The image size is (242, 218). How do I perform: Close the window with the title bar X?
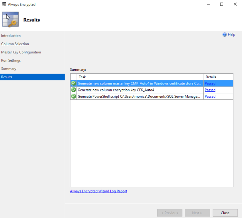235,4
